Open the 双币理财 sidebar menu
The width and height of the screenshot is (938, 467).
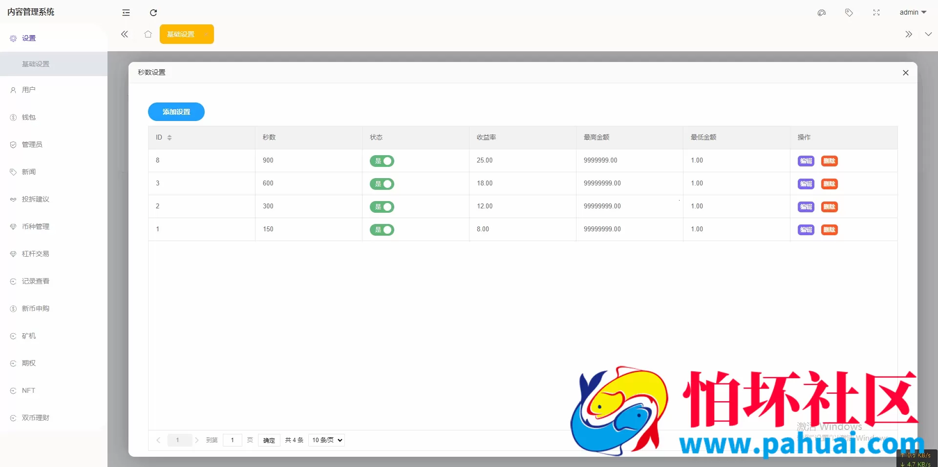click(x=54, y=418)
